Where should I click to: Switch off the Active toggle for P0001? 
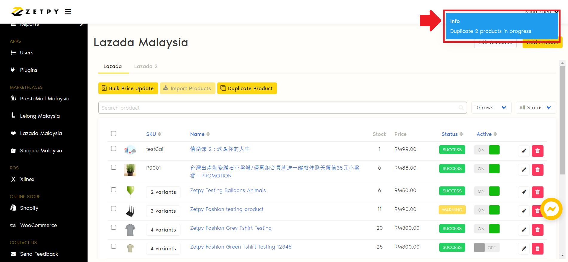pos(486,169)
